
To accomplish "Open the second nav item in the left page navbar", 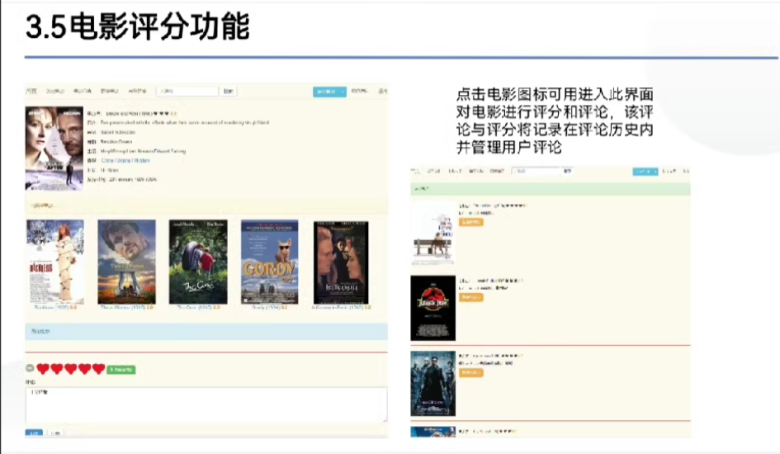I will coord(55,91).
